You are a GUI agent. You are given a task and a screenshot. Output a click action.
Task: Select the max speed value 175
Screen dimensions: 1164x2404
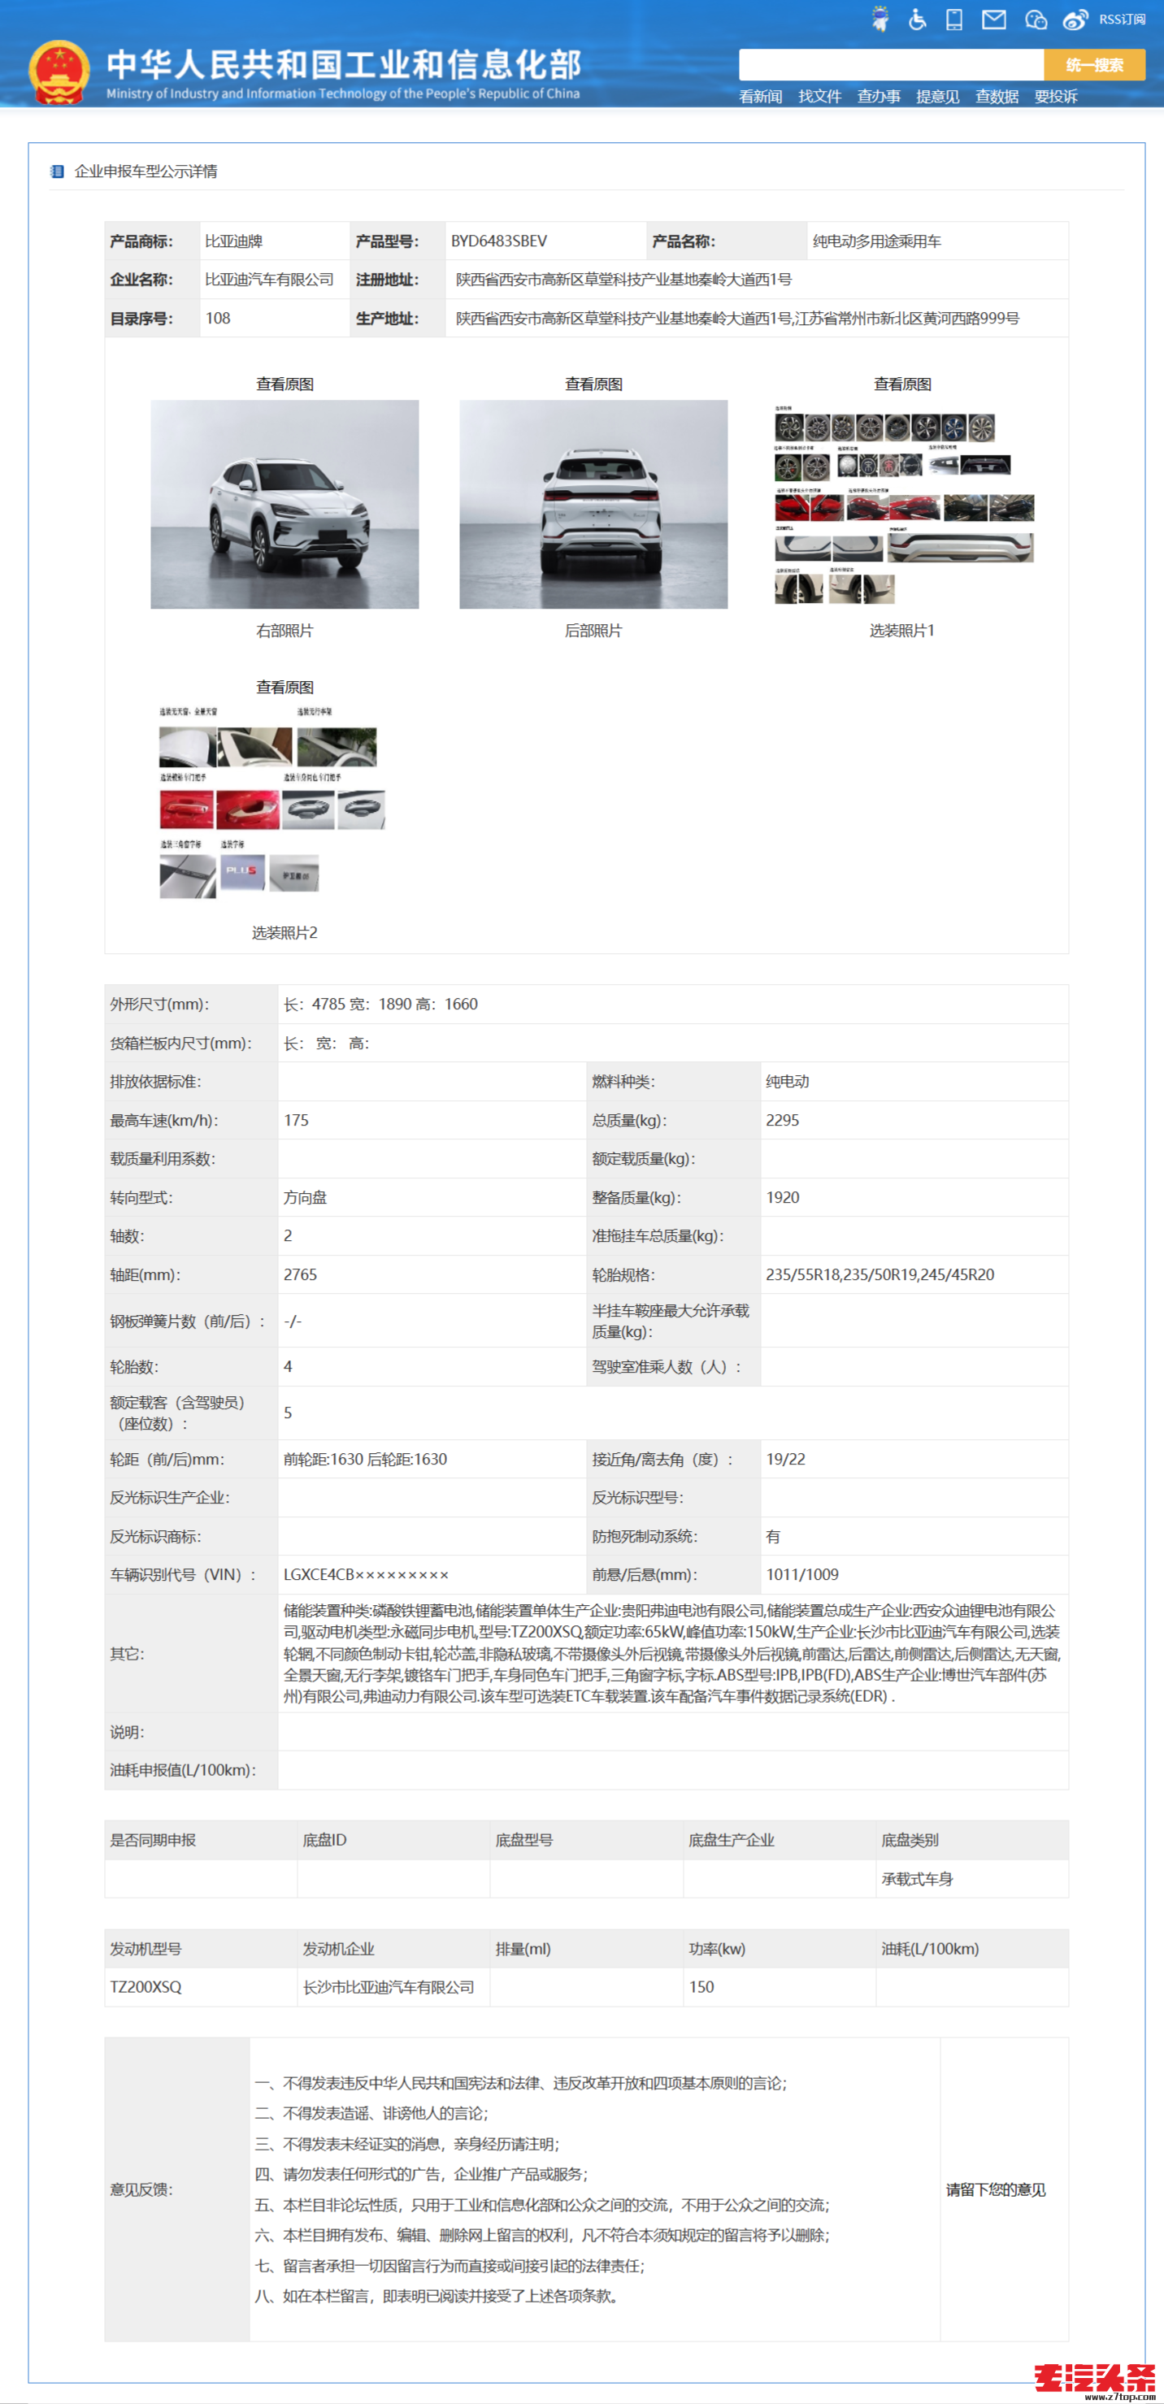click(x=296, y=1120)
